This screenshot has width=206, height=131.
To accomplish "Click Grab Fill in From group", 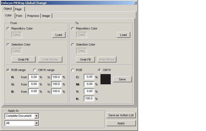I will pos(23,59).
